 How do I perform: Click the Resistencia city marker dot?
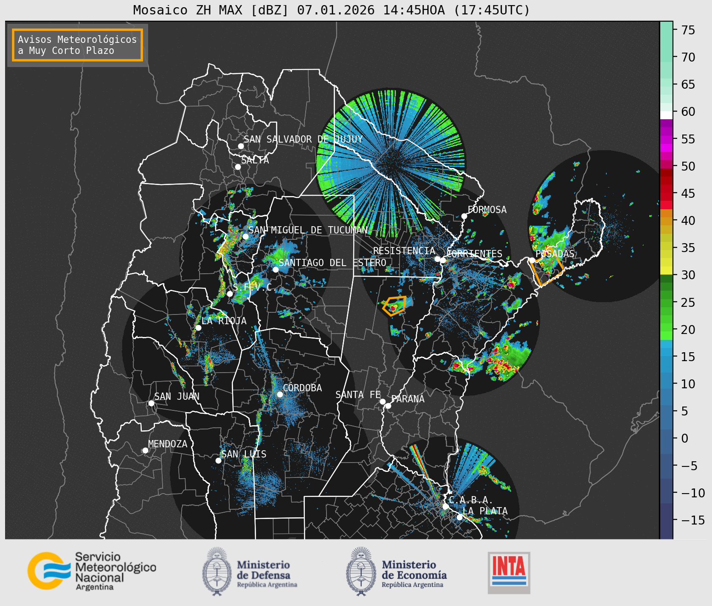tap(437, 259)
